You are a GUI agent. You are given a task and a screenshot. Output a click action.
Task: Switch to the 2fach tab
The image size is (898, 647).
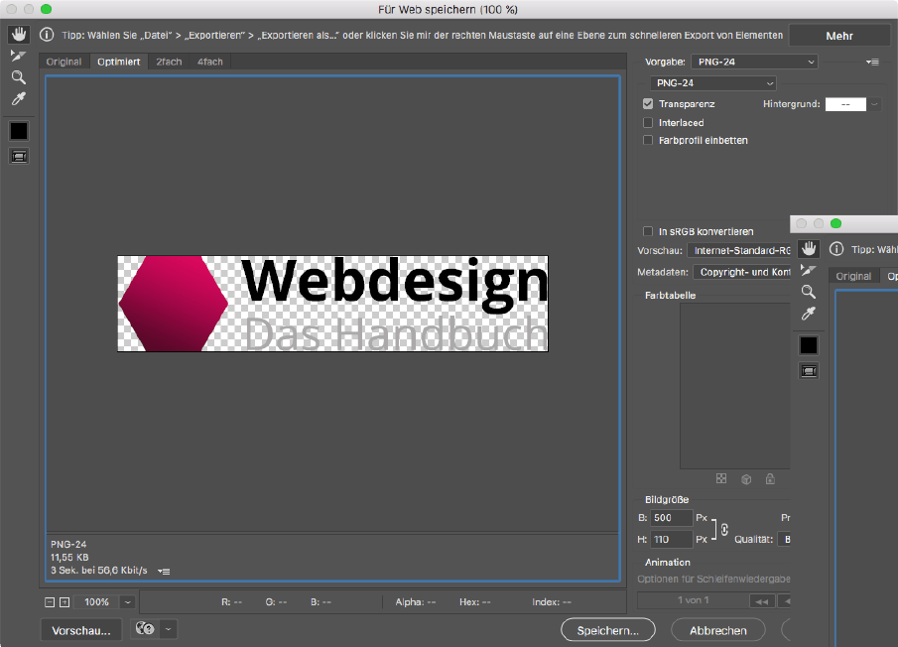tap(169, 62)
